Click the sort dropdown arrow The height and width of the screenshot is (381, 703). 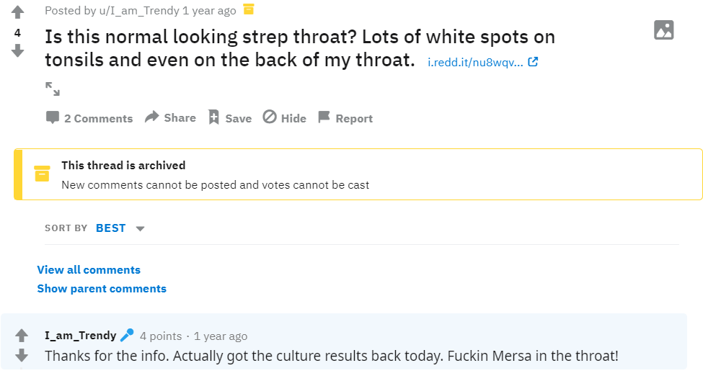[x=140, y=229]
